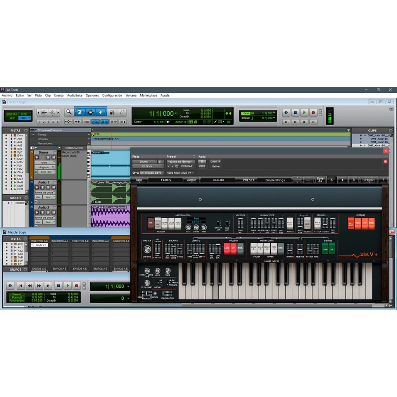Toggle the Strings green UP switch

pyautogui.click(x=332, y=249)
